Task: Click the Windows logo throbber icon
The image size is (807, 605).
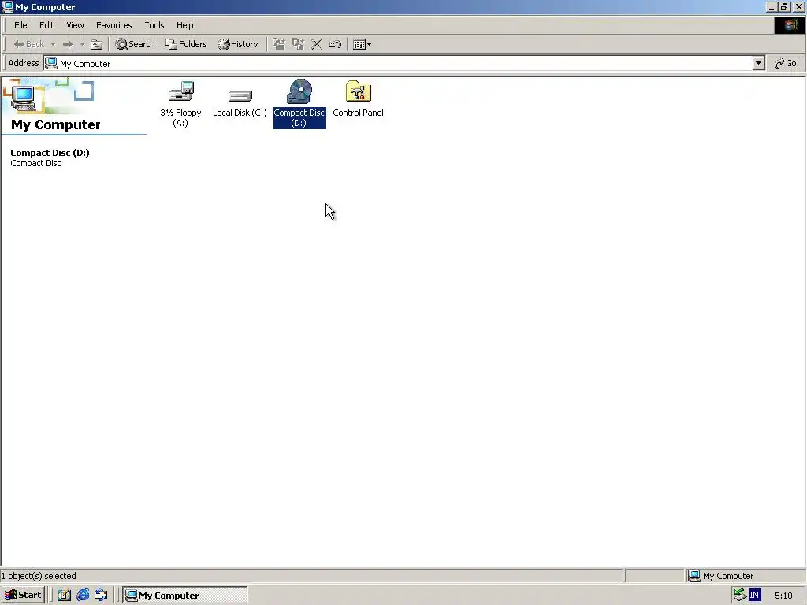Action: (790, 25)
